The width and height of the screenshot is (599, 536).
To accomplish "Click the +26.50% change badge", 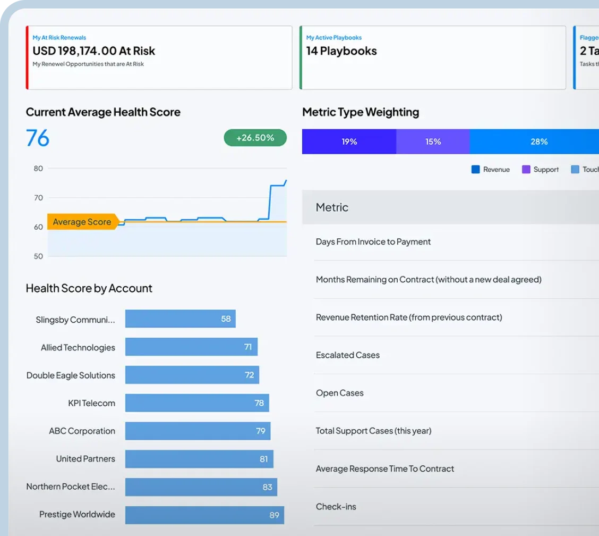I will (255, 138).
